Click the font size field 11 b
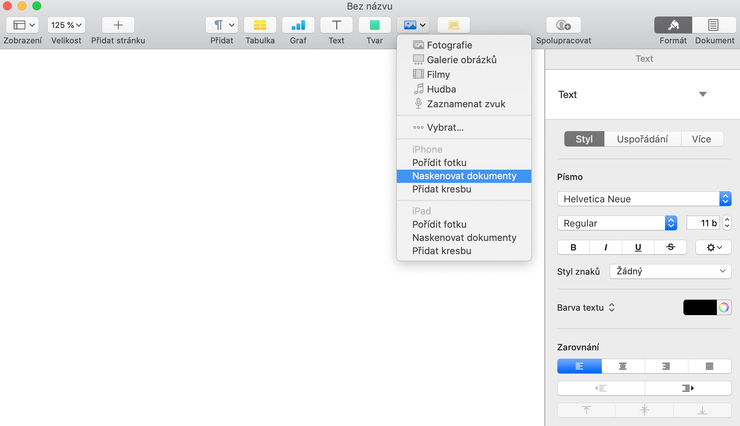This screenshot has width=740, height=426. coord(703,223)
